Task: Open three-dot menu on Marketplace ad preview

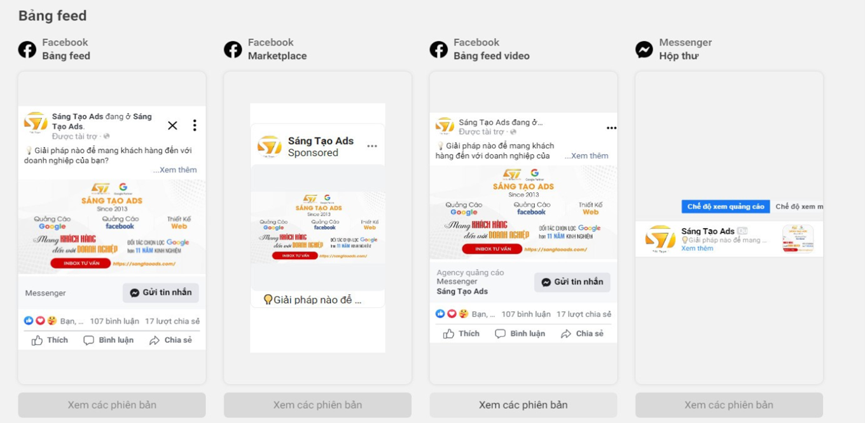Action: [x=372, y=146]
